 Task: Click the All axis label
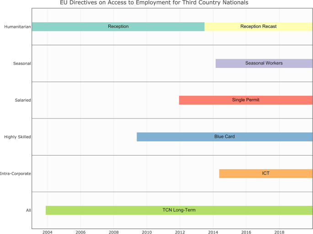coord(28,210)
